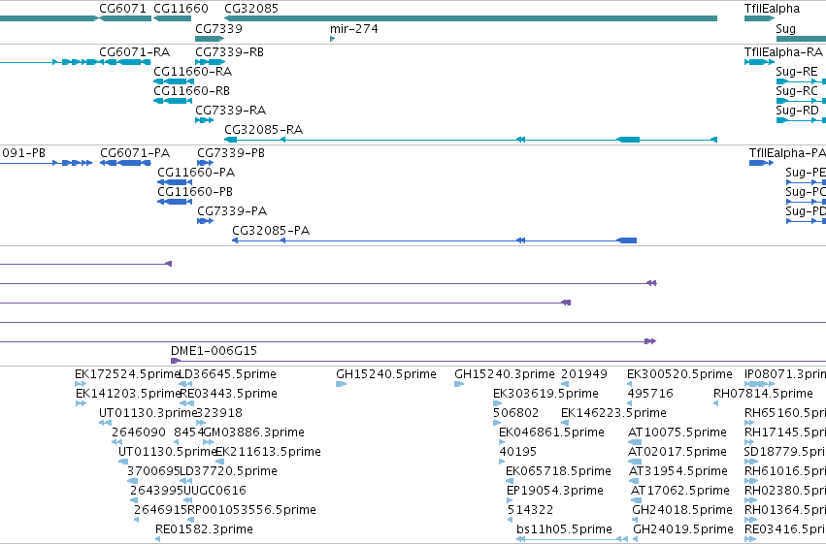Click the CG7339-RB transcript label
The height and width of the screenshot is (544, 826).
click(x=229, y=52)
